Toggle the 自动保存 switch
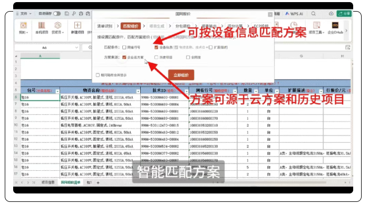The width and height of the screenshot is (369, 204). (x=57, y=14)
